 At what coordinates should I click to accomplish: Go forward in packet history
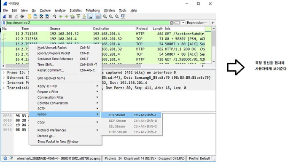[67, 16]
